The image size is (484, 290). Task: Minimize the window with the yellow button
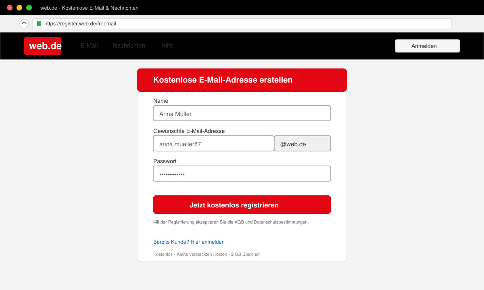[19, 8]
